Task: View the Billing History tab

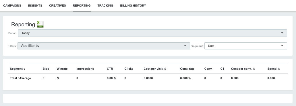Action: click(x=133, y=6)
